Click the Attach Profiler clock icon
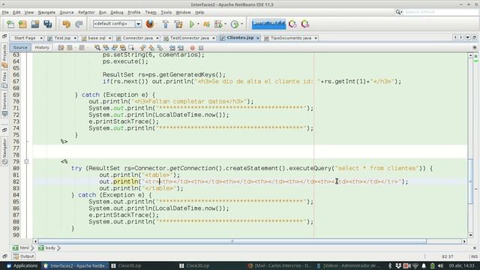 (x=235, y=24)
